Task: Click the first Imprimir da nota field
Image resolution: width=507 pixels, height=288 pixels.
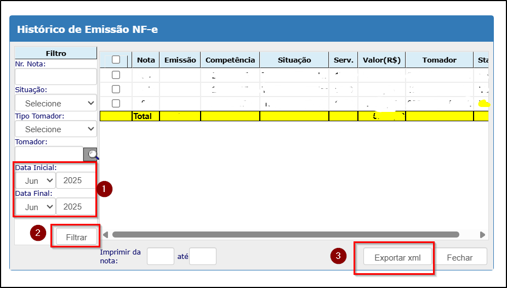Action: pos(161,256)
